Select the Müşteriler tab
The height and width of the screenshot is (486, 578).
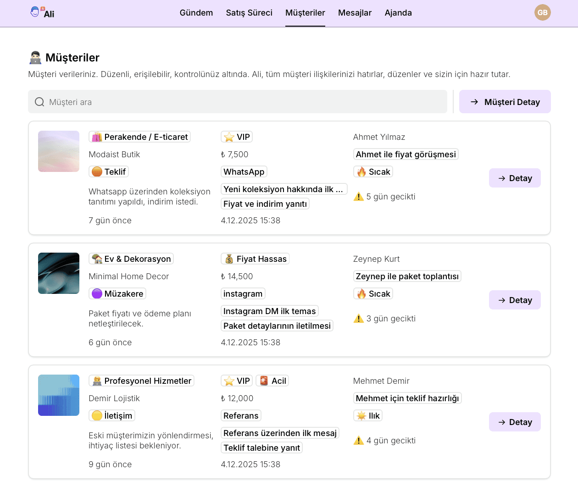pyautogui.click(x=305, y=13)
